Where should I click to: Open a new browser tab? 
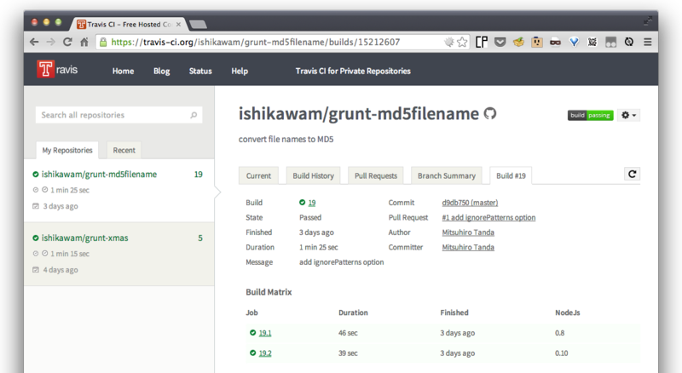[199, 25]
